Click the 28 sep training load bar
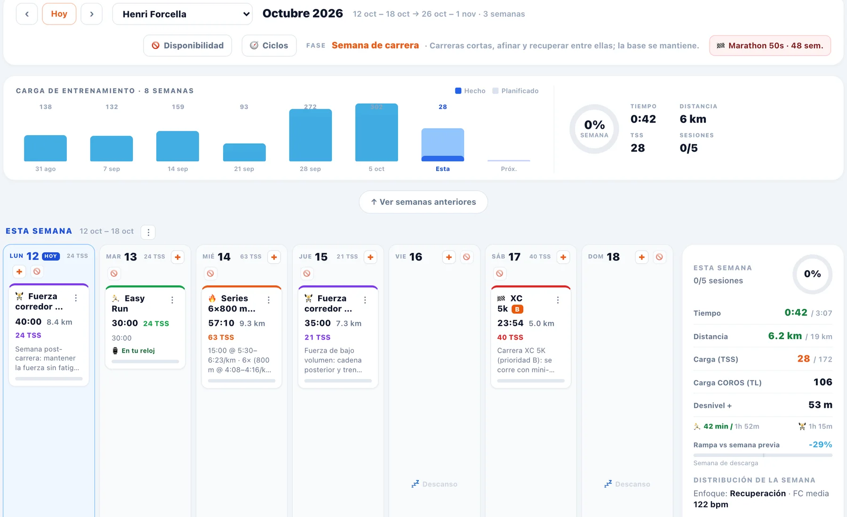The width and height of the screenshot is (847, 517). pos(311,135)
